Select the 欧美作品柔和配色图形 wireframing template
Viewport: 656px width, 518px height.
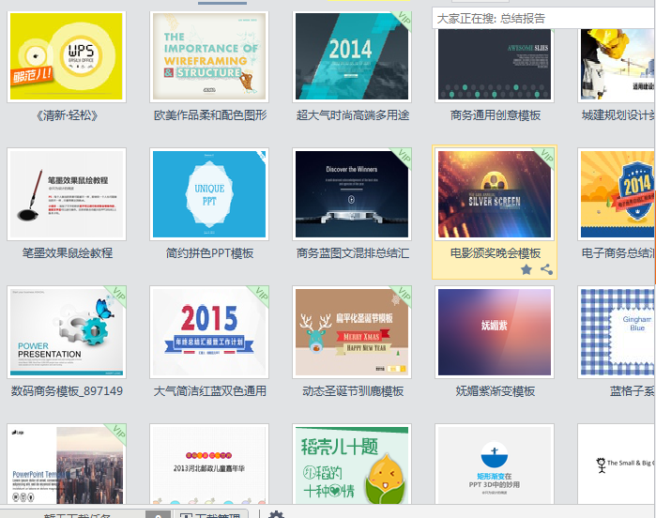(x=209, y=56)
